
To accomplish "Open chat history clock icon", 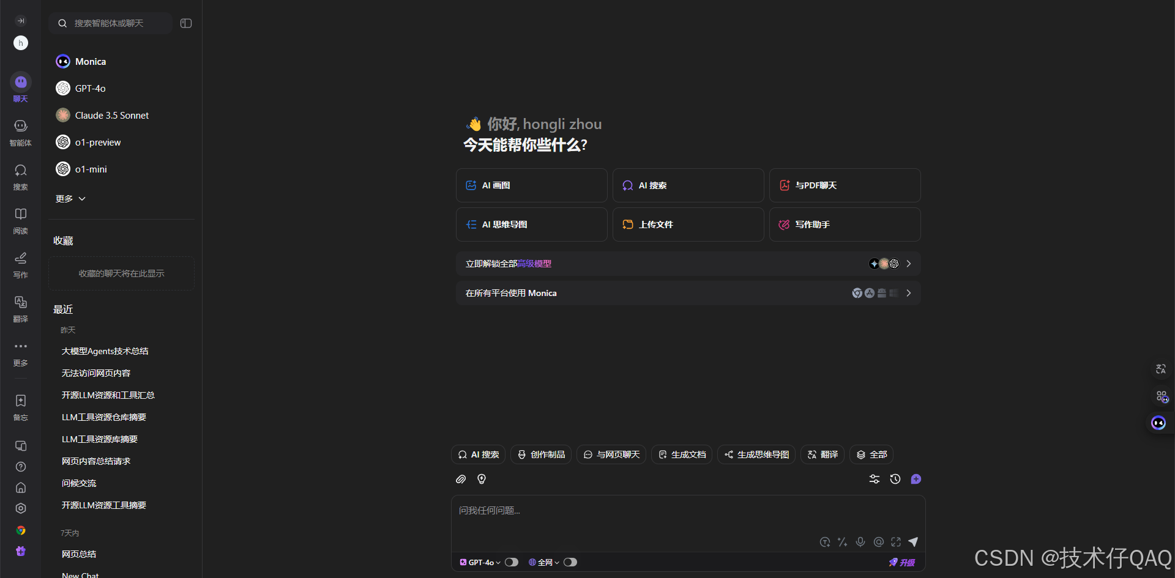I will 895,479.
